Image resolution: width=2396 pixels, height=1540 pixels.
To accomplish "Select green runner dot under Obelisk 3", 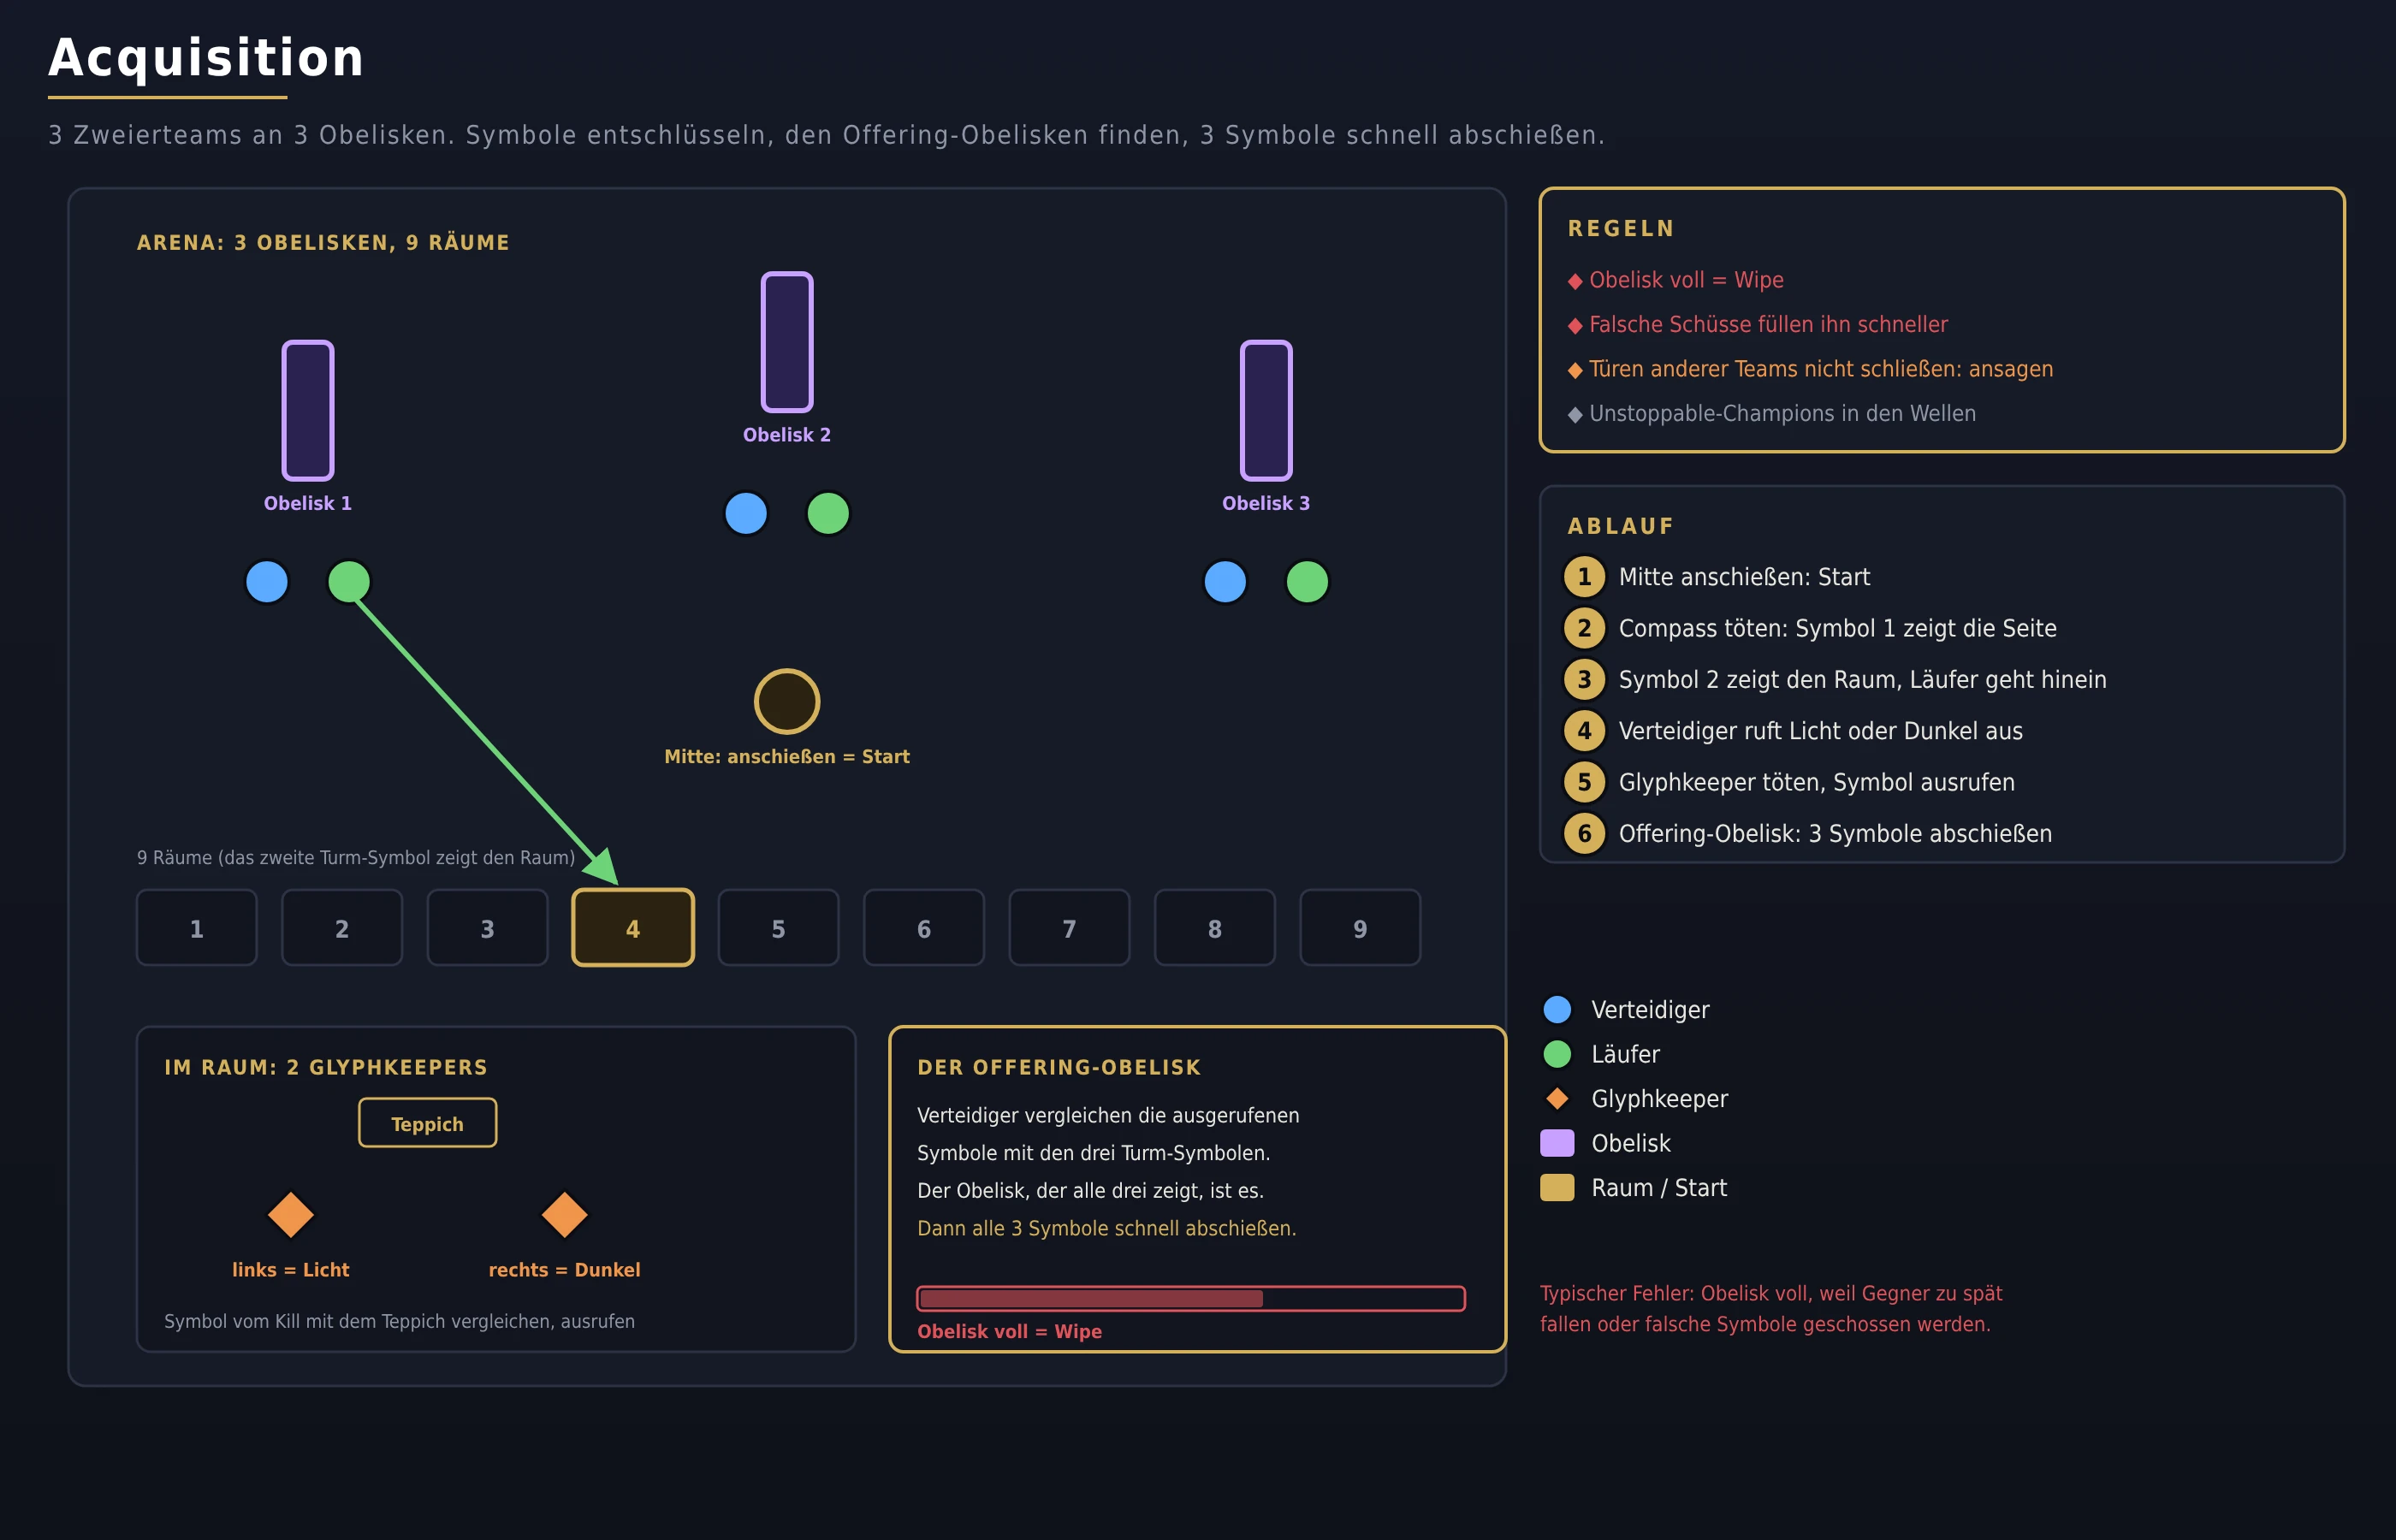I will pos(1307,582).
